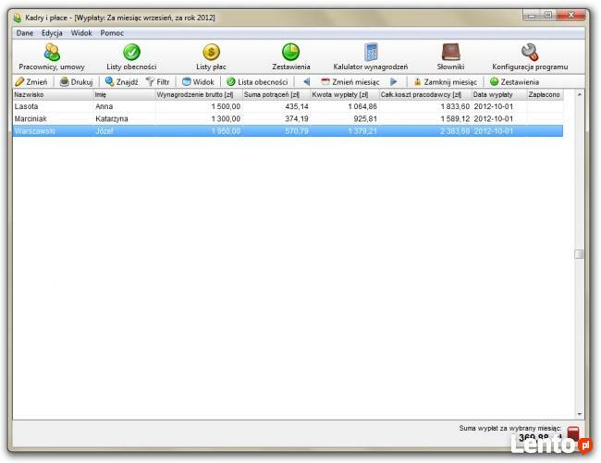Print list with Drukuj button
This screenshot has height=463, width=601.
[77, 82]
